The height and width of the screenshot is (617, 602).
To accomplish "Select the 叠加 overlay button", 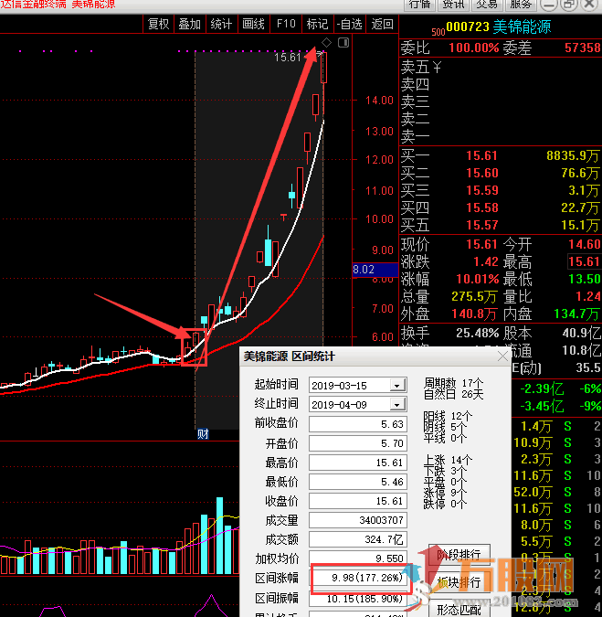I will (x=190, y=24).
